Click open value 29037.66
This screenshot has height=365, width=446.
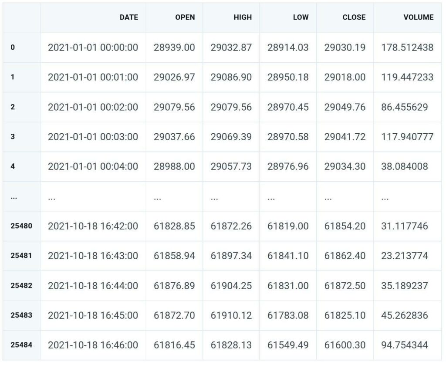click(x=174, y=137)
